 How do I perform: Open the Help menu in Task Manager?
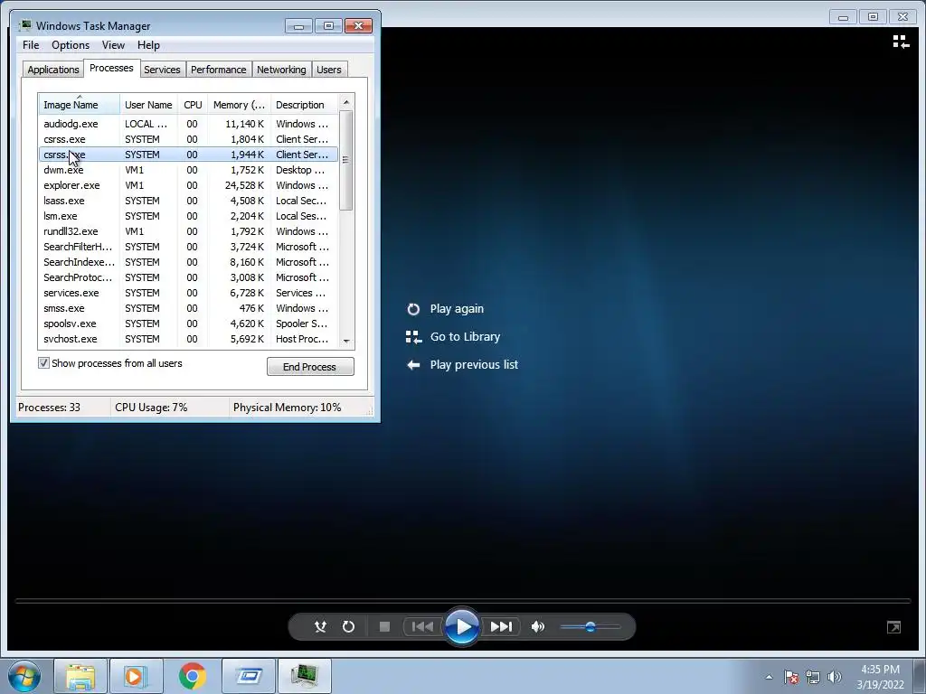(148, 45)
